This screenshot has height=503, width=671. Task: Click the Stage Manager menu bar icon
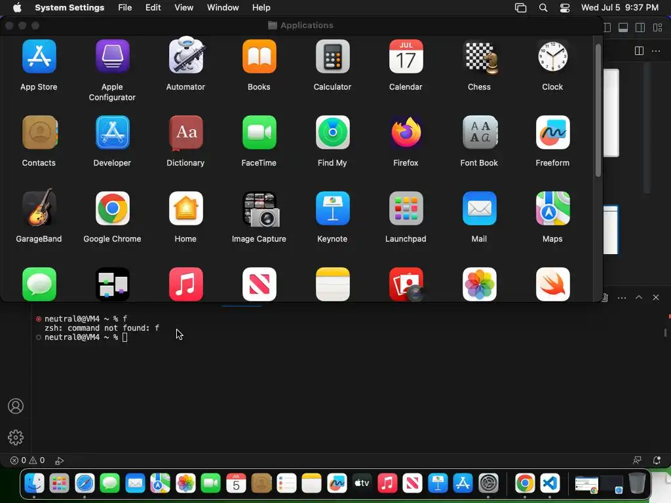tap(521, 8)
